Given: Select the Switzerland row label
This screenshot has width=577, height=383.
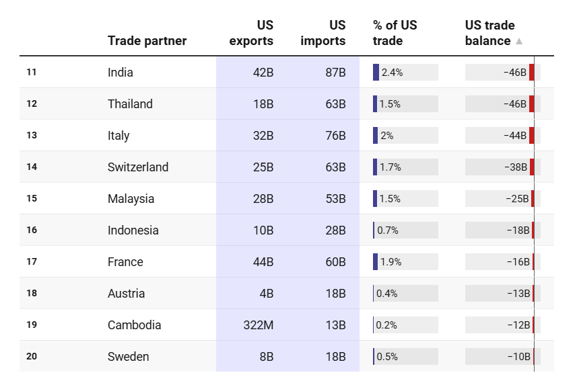Looking at the screenshot, I should [x=138, y=167].
